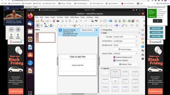Viewport: 170px width, 95px height.
Task: Open Find and Replace icon
Action: pos(92,21)
